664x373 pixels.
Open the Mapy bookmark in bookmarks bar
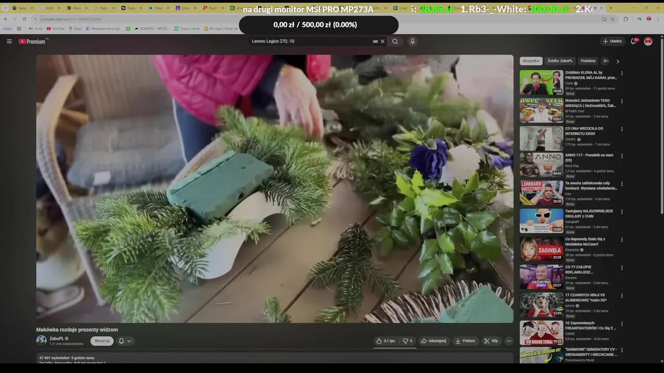[75, 28]
